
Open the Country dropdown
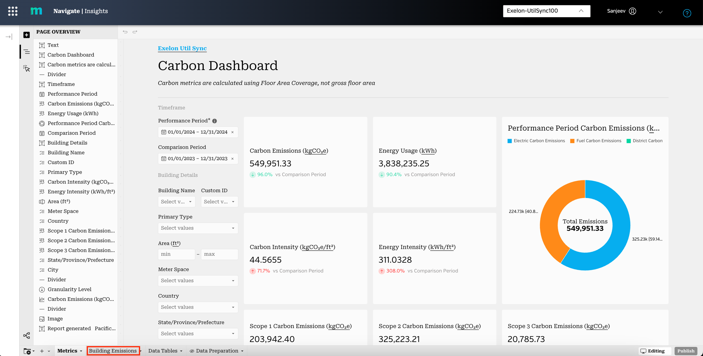tap(198, 307)
